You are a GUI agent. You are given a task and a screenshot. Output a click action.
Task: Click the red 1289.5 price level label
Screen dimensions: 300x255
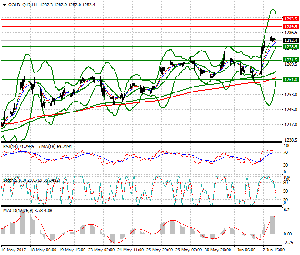[x=291, y=27]
